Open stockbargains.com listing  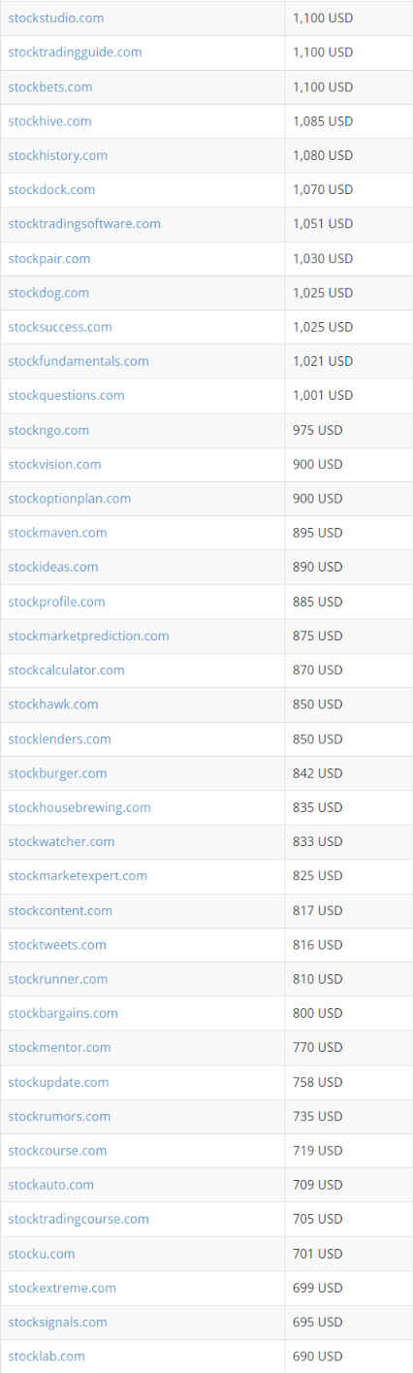[63, 1013]
